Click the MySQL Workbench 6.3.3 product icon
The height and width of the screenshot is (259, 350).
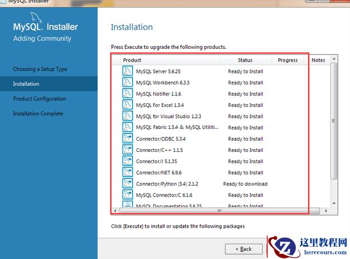pos(127,82)
